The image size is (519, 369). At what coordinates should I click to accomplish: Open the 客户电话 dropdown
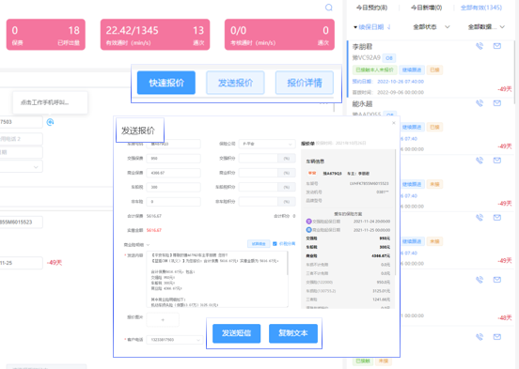175,340
